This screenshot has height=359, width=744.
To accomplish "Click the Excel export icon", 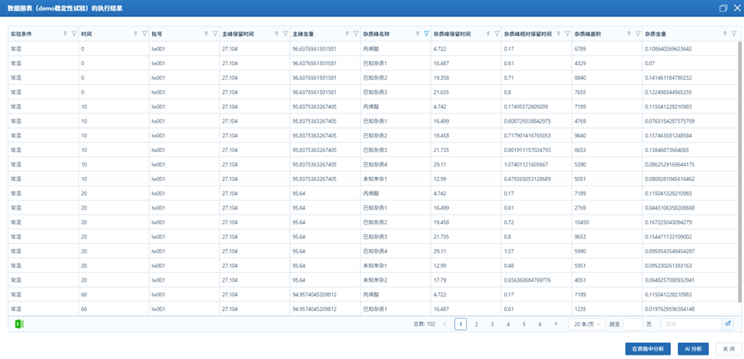I will pos(19,324).
